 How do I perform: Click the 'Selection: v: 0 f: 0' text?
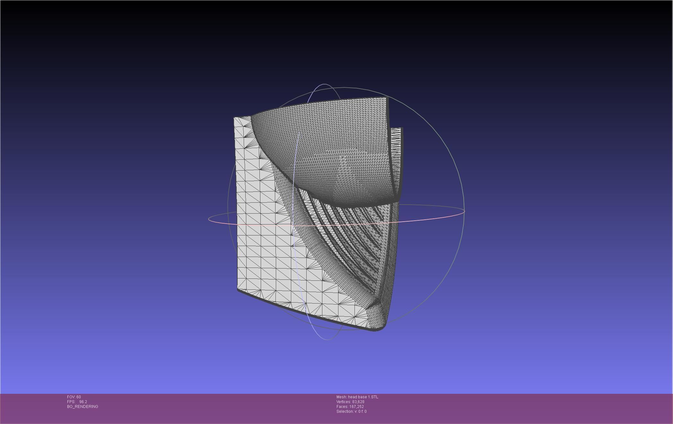coord(352,411)
